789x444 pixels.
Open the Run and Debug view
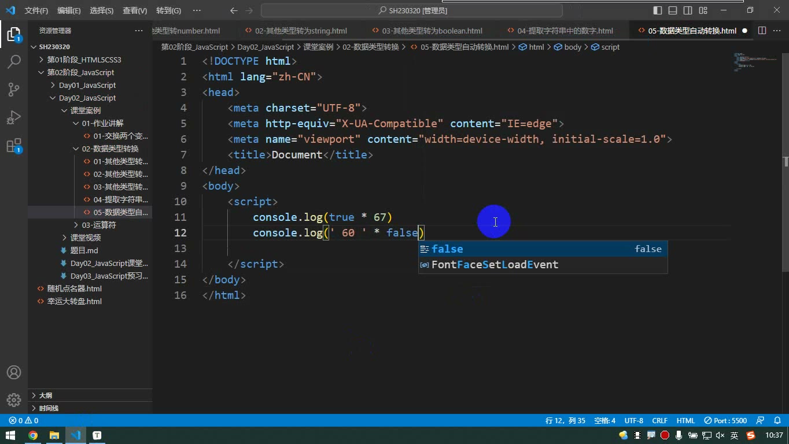click(14, 117)
